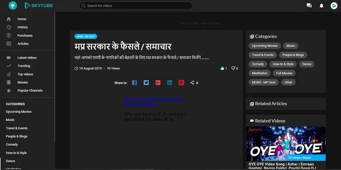Viewport: 341px width, 170px height.
Task: Go to Purchases page
Action: pos(25,35)
